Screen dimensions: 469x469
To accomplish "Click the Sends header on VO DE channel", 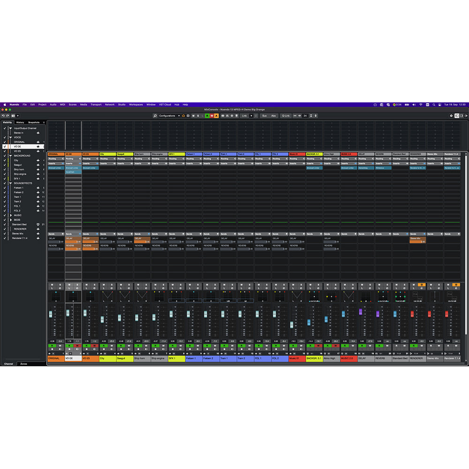I will click(x=73, y=234).
